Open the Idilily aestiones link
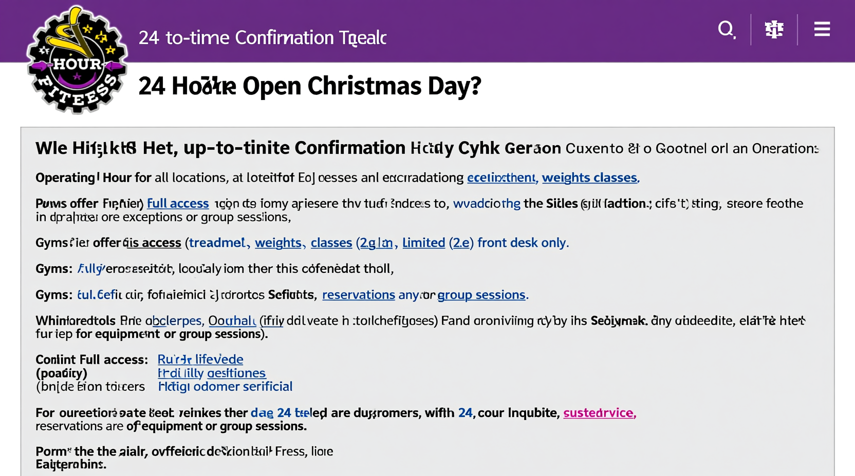Viewport: 855px width, 476px height. pyautogui.click(x=212, y=373)
